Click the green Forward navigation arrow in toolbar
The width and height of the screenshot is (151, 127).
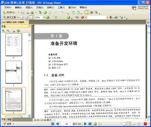click(x=50, y=12)
